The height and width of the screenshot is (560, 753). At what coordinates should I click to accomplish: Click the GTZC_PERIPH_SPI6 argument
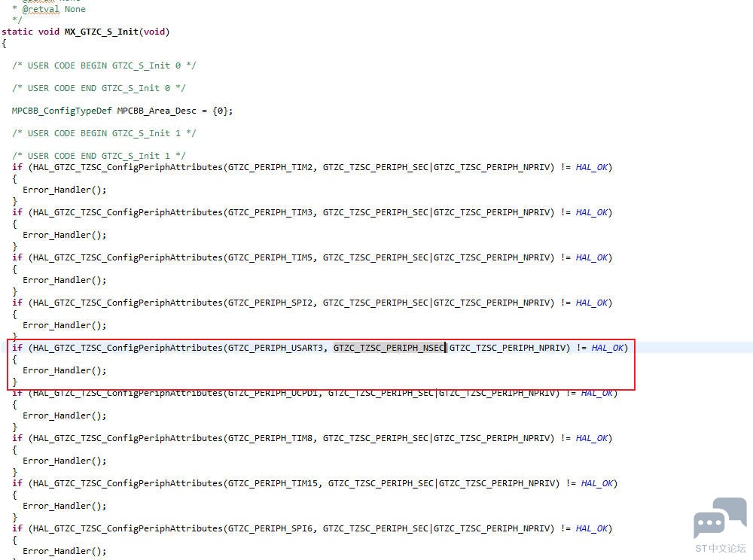[x=270, y=528]
